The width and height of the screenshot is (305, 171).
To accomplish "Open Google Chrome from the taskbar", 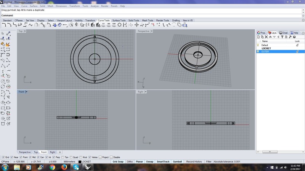I will point(52,167).
